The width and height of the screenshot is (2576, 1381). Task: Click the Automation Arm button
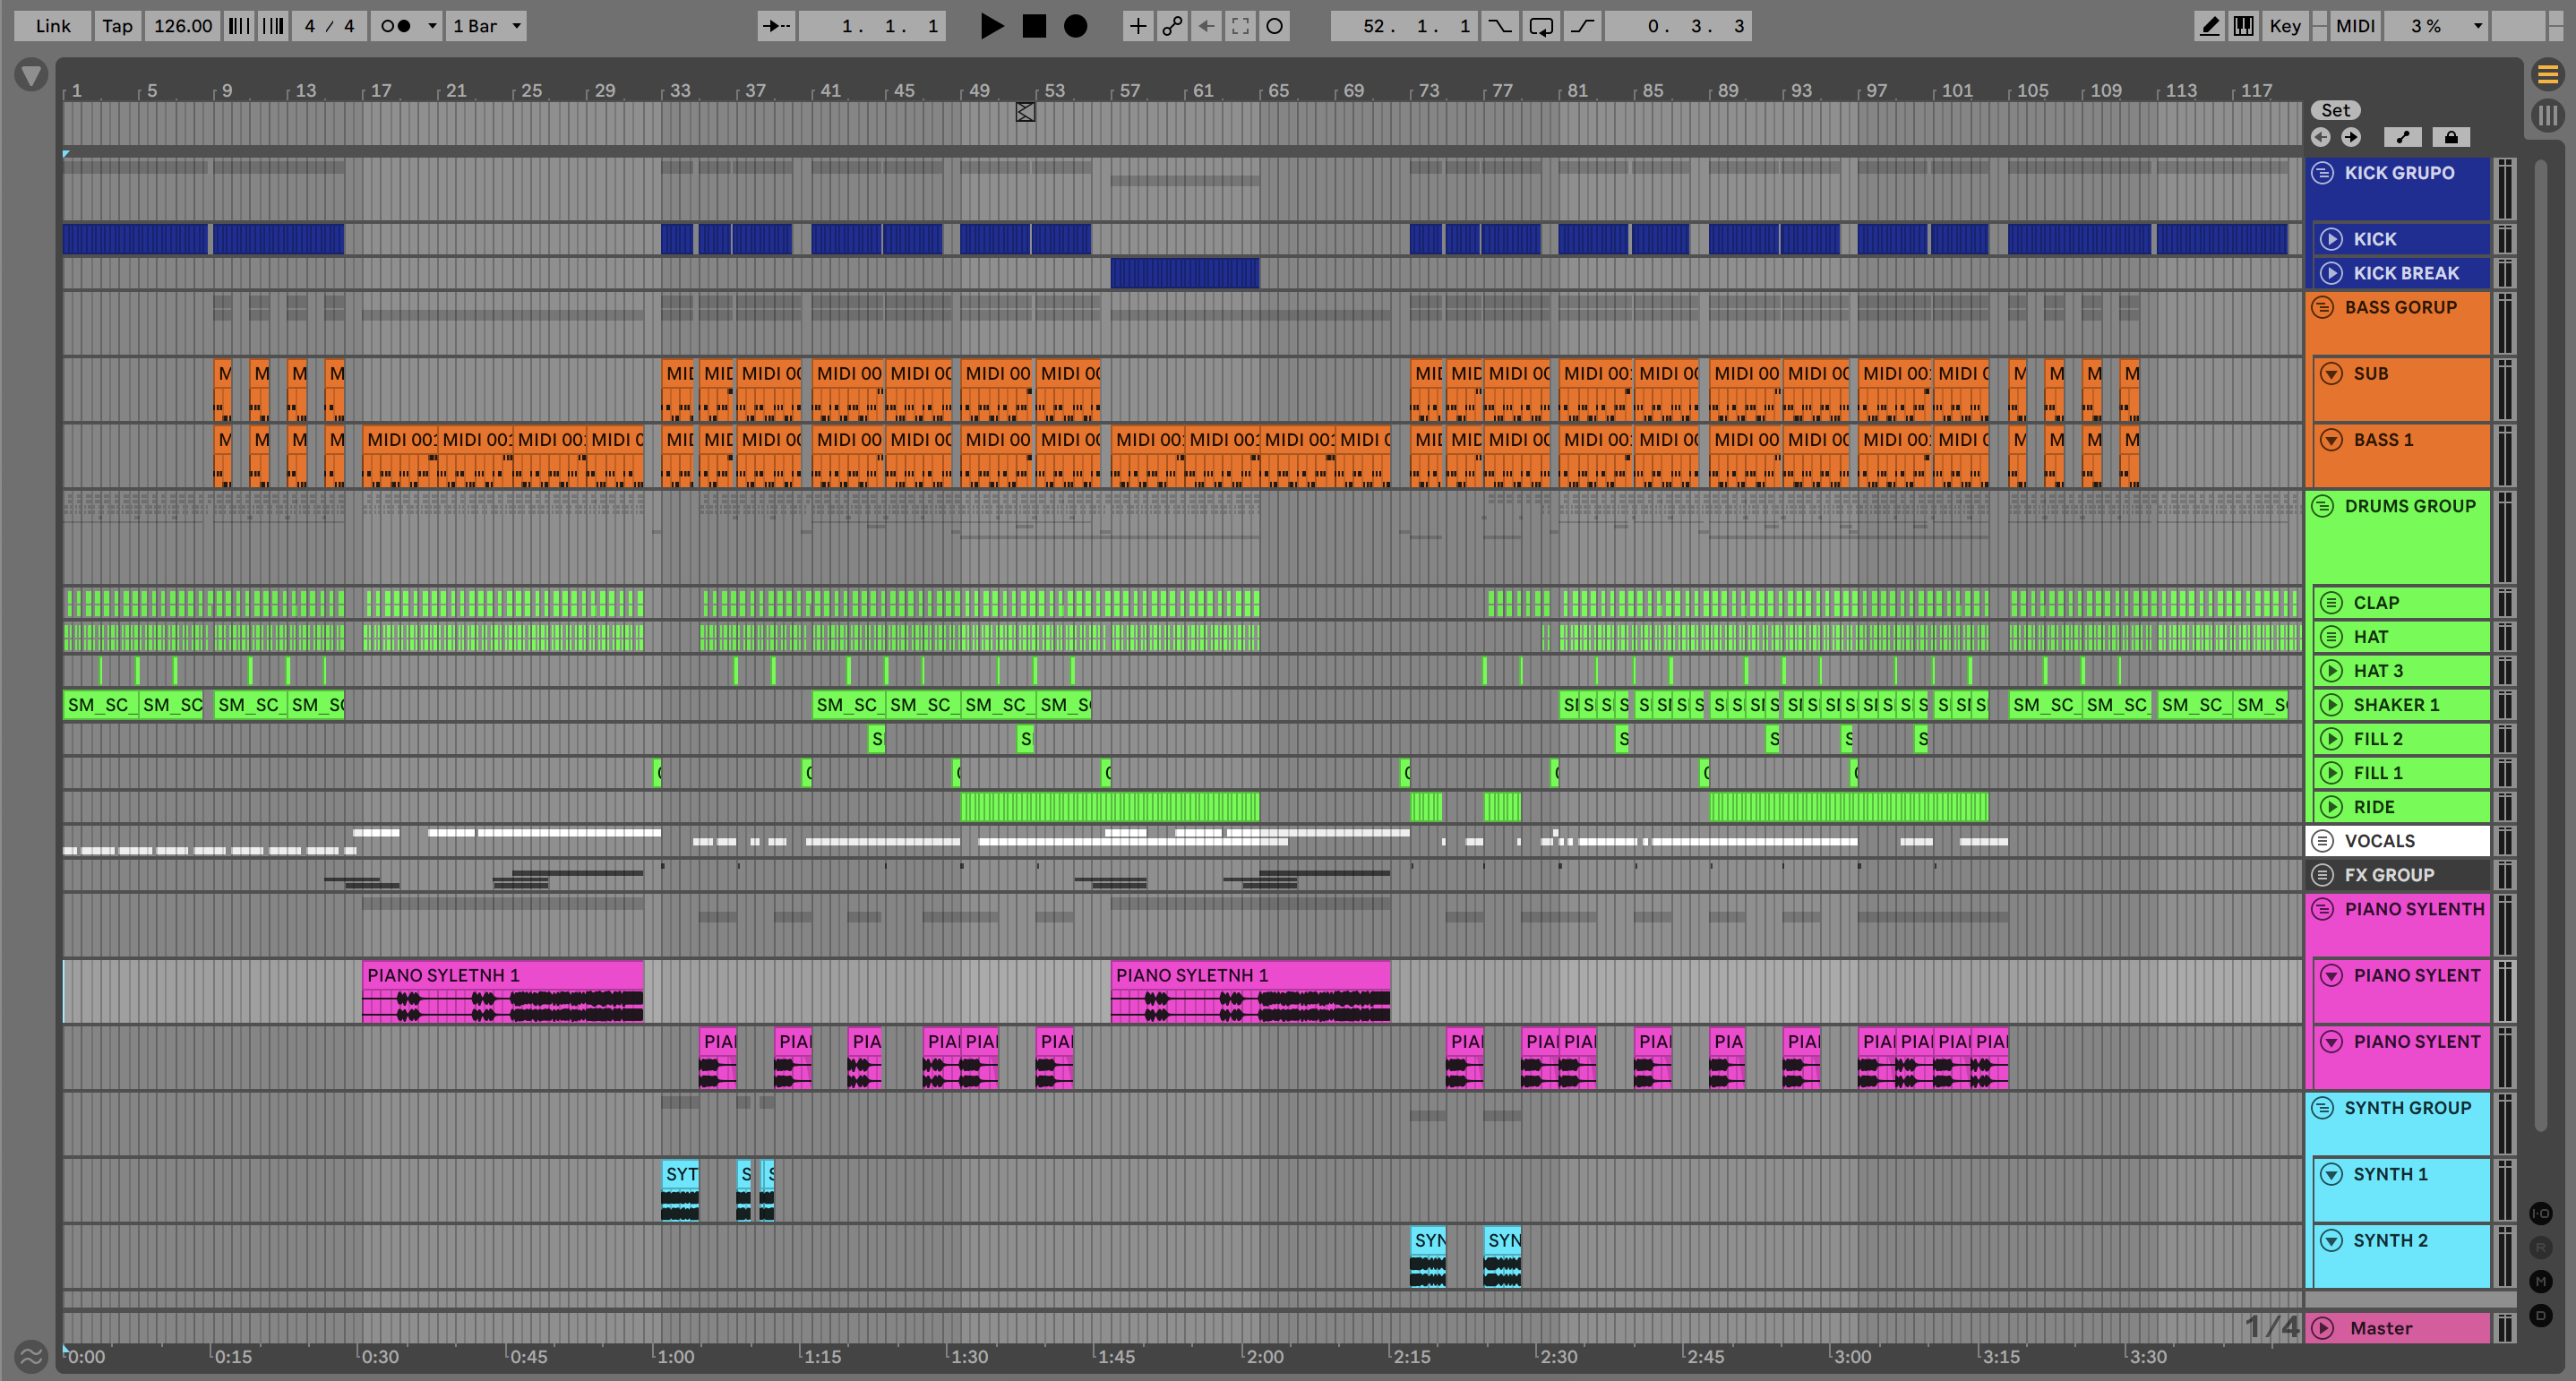coord(1172,26)
